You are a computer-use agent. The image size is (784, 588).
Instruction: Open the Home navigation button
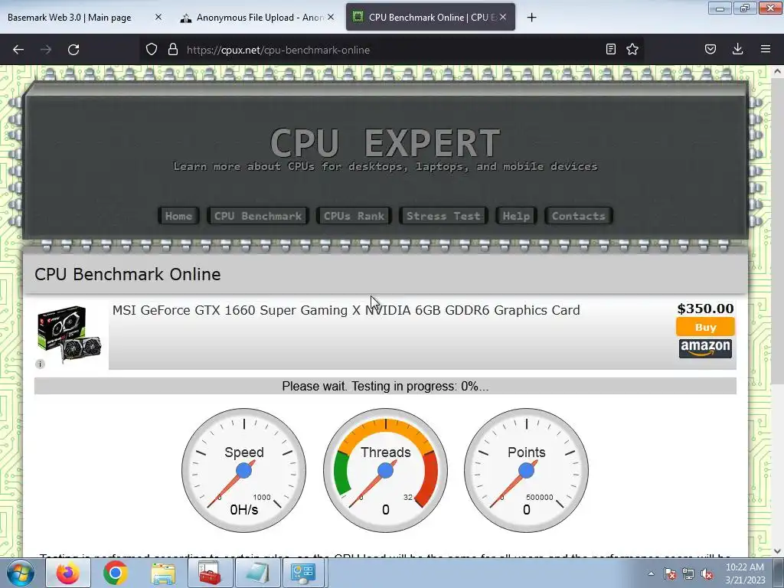coord(178,216)
